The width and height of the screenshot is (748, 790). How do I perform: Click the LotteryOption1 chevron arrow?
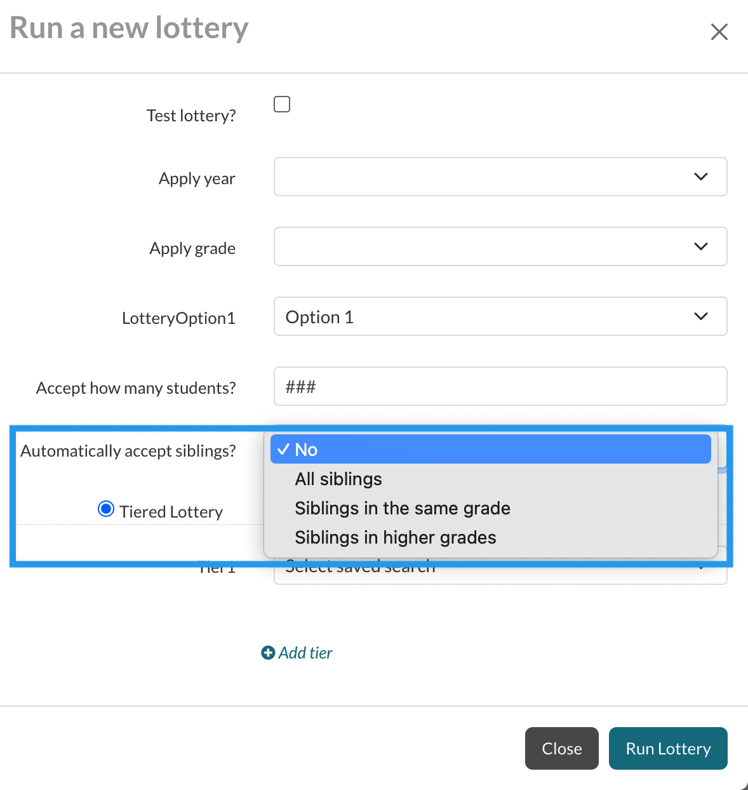click(x=701, y=316)
